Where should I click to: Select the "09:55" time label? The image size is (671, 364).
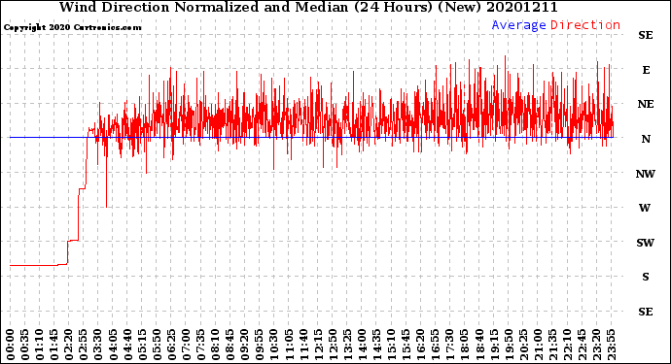pos(260,345)
